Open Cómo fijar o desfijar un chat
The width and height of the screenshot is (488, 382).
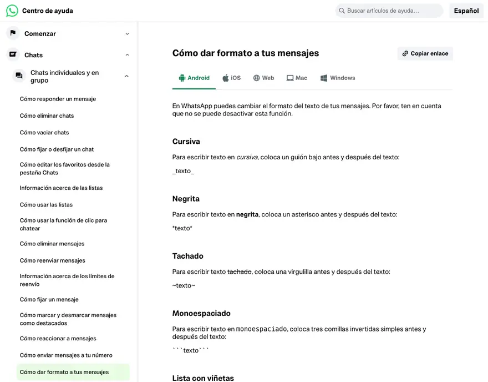tap(57, 149)
